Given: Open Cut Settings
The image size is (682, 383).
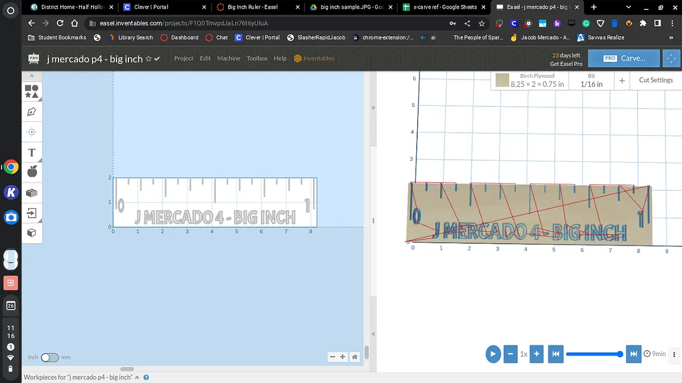Looking at the screenshot, I should click(x=655, y=80).
